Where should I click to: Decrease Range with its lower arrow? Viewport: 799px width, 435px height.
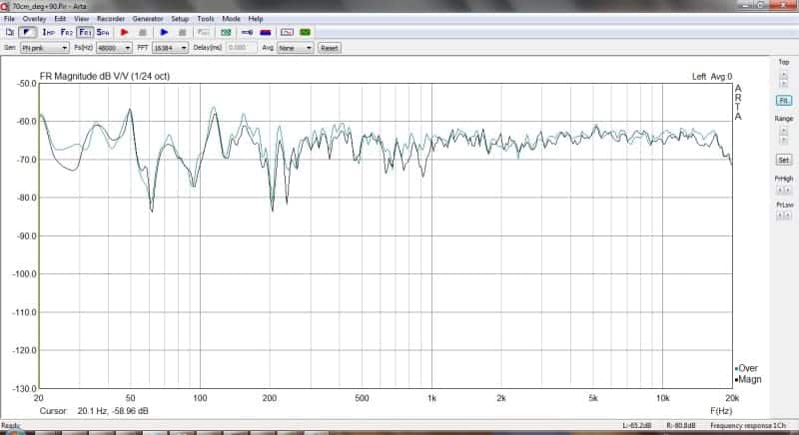784,140
